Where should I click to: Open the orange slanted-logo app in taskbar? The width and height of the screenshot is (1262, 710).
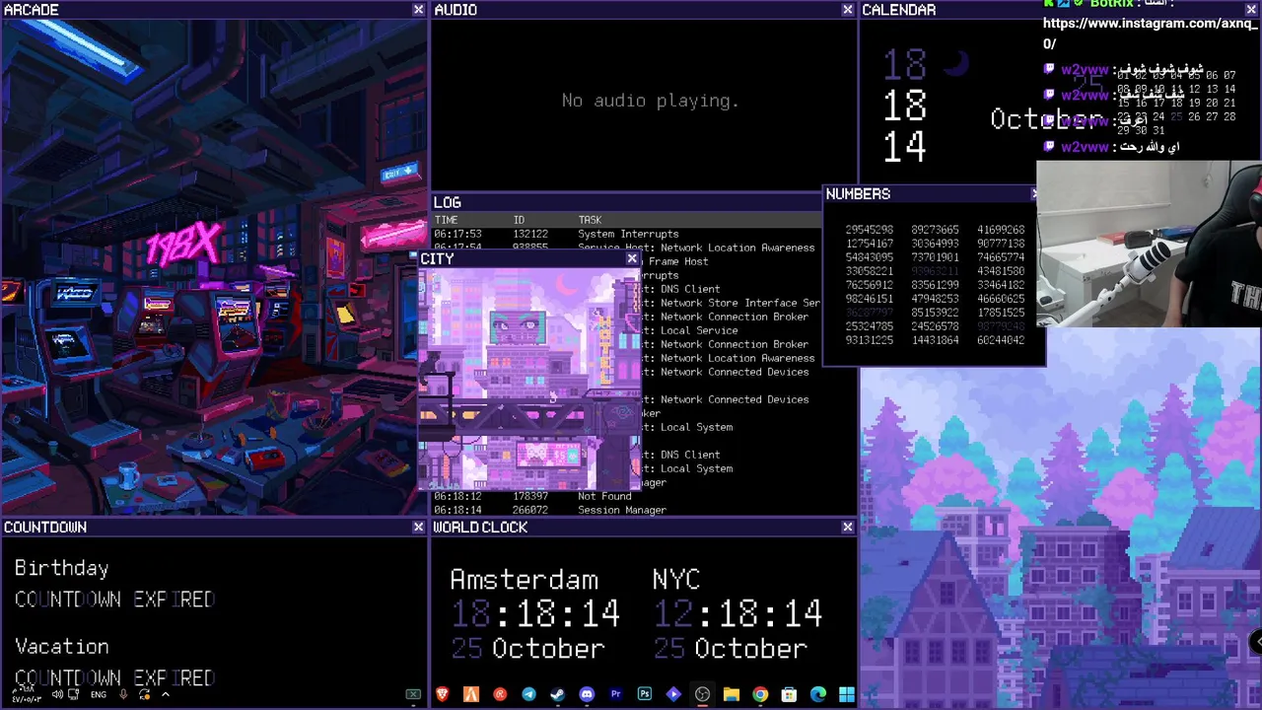471,694
